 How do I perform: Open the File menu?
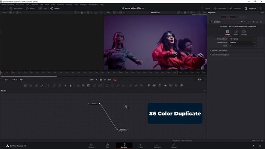(17, 5)
